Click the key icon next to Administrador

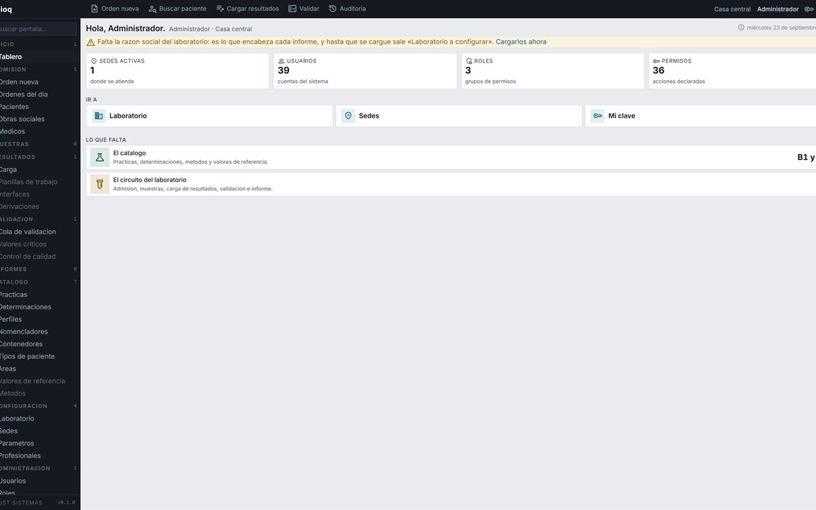tap(809, 10)
